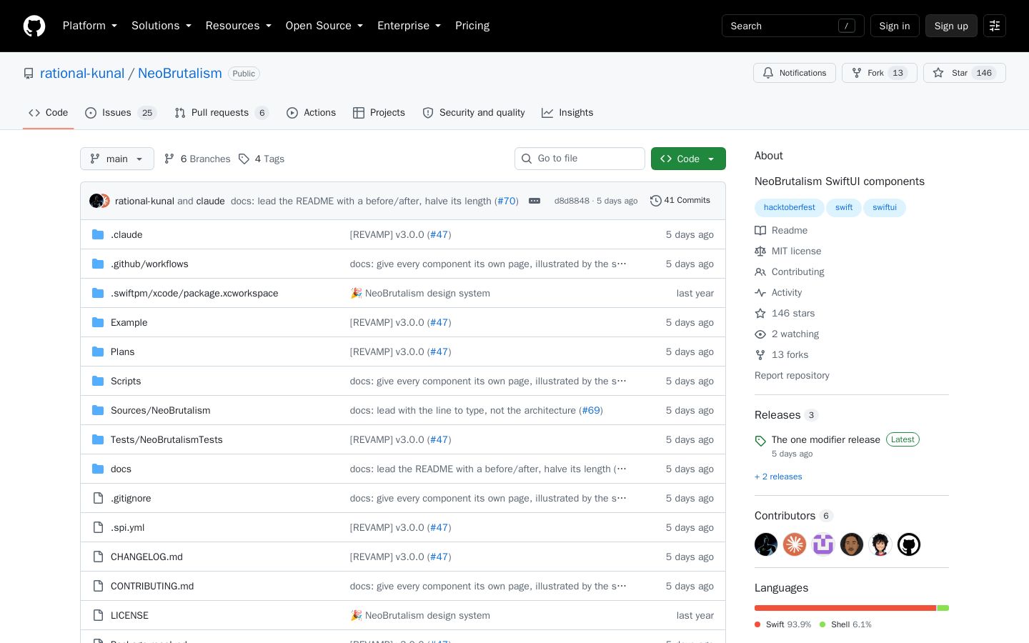Switch to the Actions tab
Image resolution: width=1029 pixels, height=643 pixels.
click(x=311, y=113)
